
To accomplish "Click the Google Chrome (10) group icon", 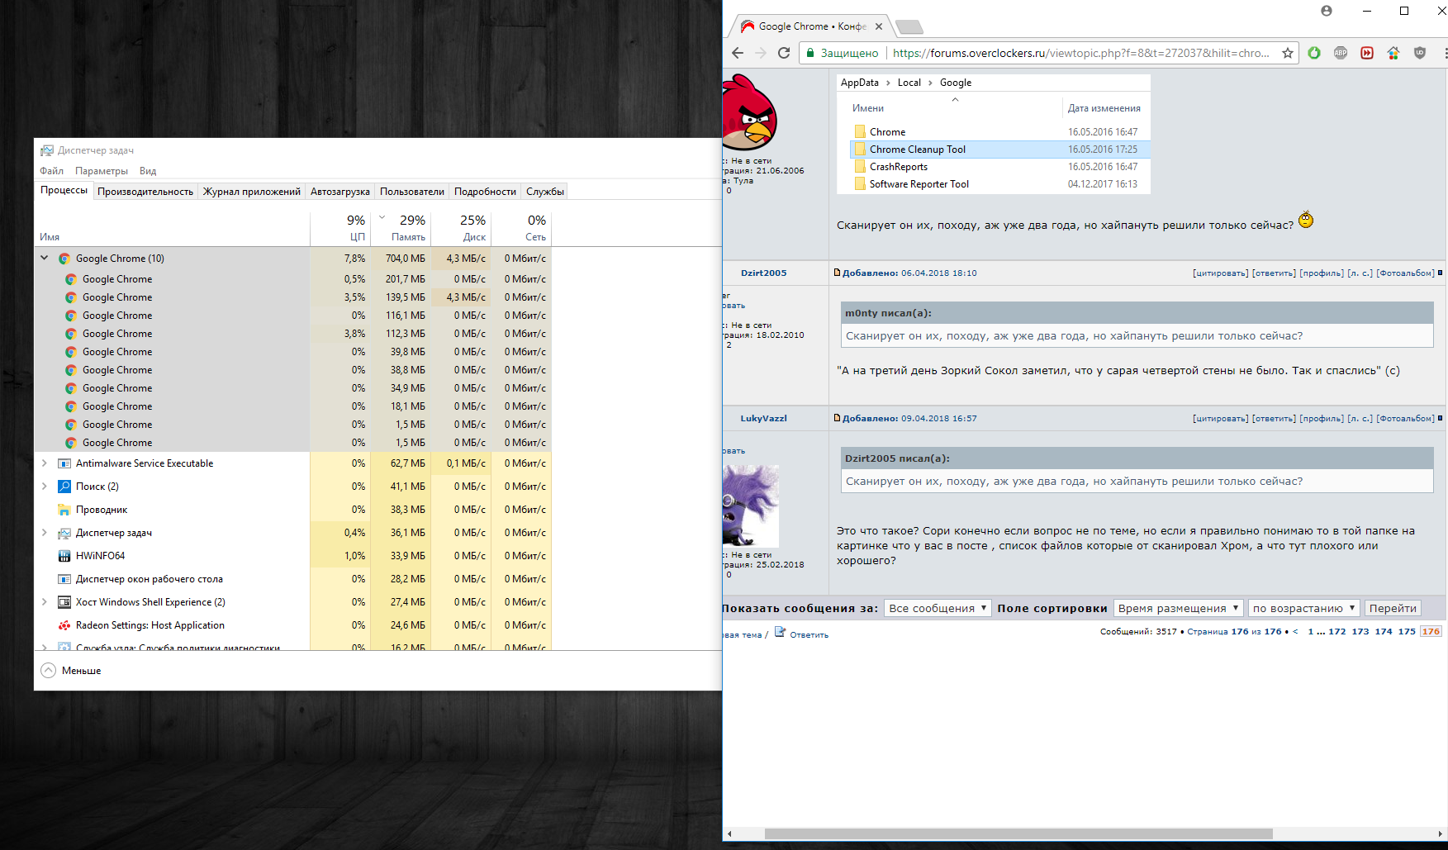I will click(x=64, y=259).
